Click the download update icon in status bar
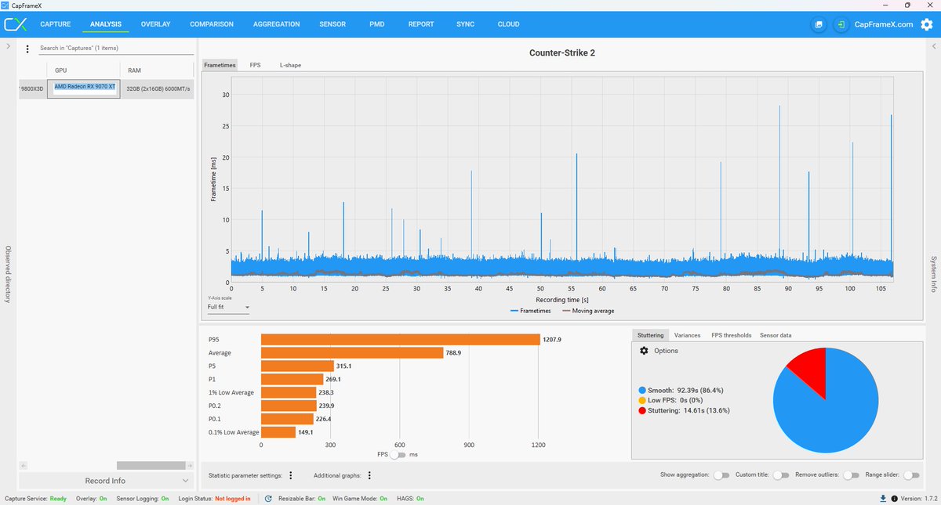The image size is (941, 505). pos(884,498)
